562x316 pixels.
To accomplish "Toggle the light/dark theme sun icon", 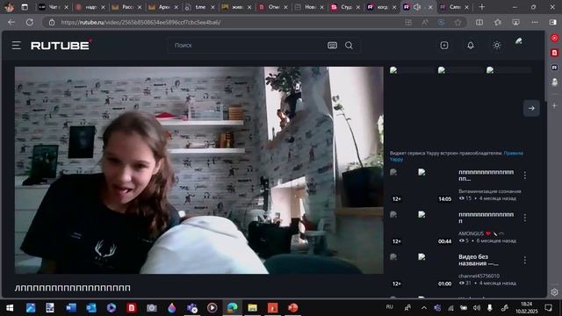I will (497, 46).
